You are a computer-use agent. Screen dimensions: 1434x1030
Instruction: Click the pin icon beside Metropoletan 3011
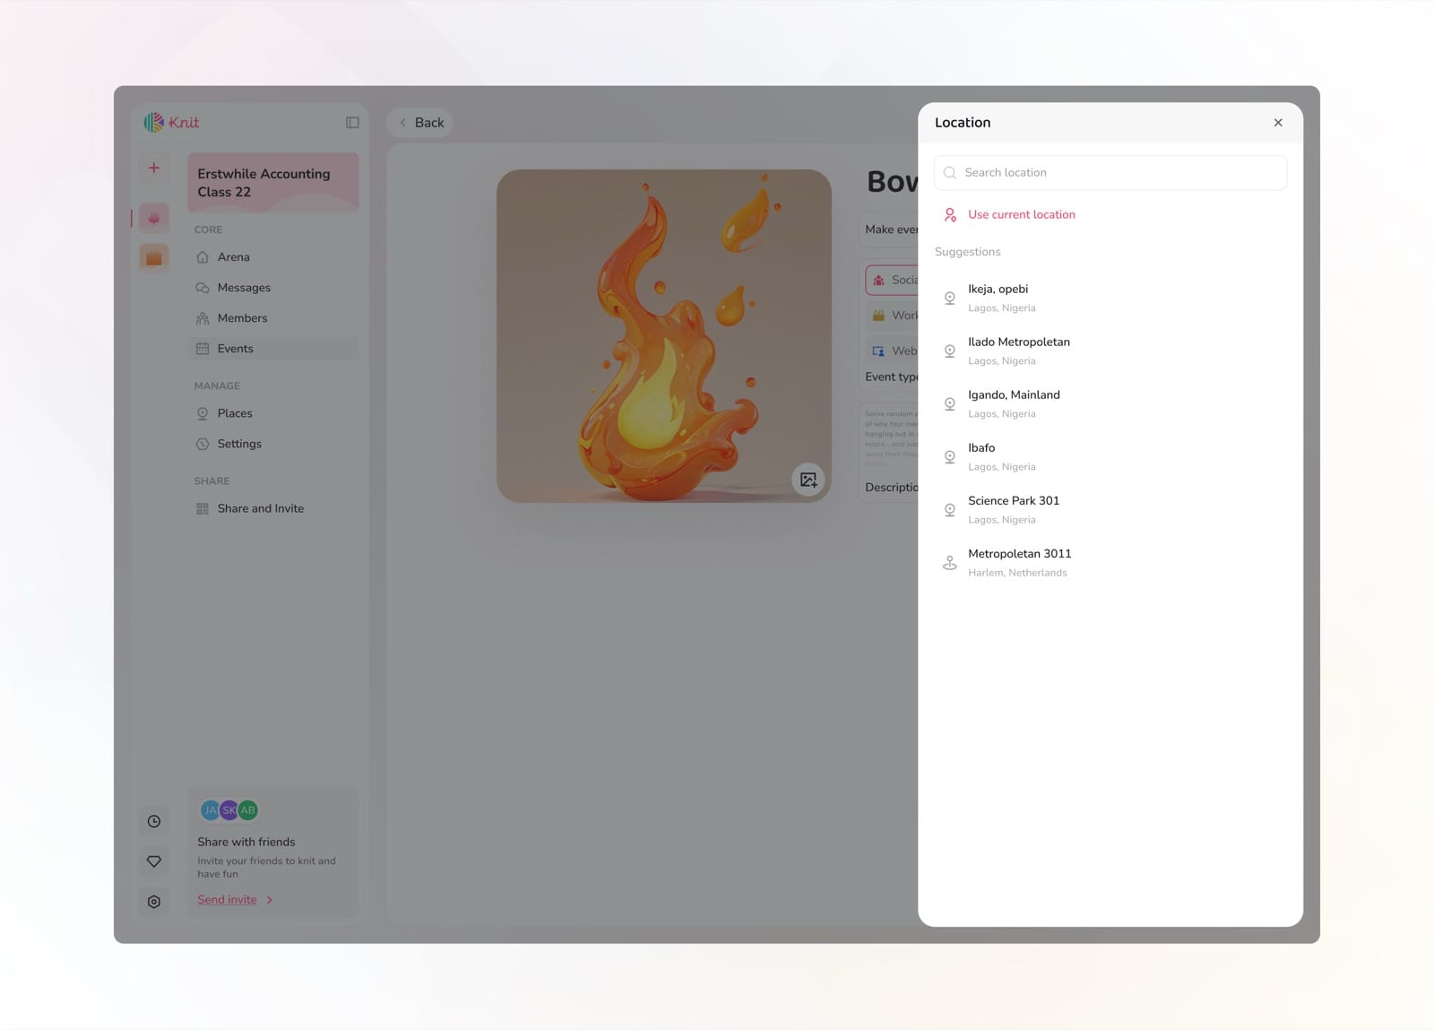(x=950, y=563)
